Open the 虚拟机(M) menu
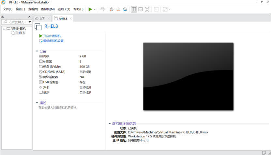271x155 pixels. tap(48, 9)
